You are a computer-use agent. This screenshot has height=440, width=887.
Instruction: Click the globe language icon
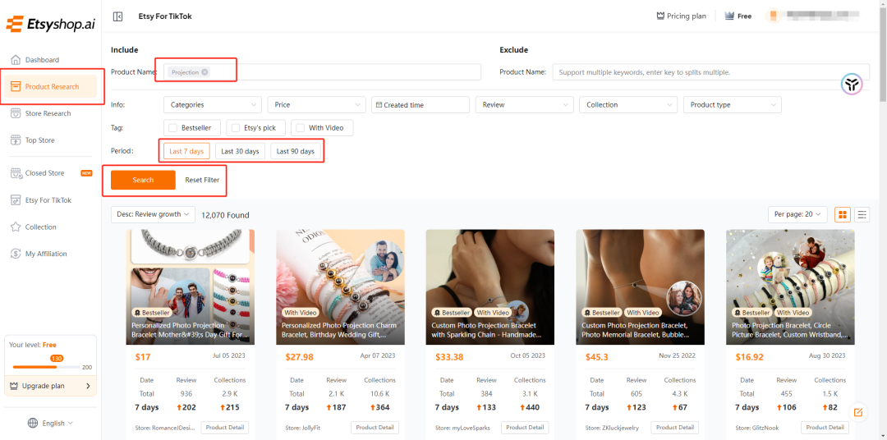[x=33, y=423]
